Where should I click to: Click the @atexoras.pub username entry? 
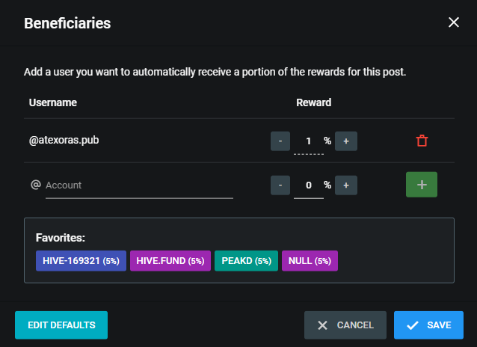click(x=64, y=141)
